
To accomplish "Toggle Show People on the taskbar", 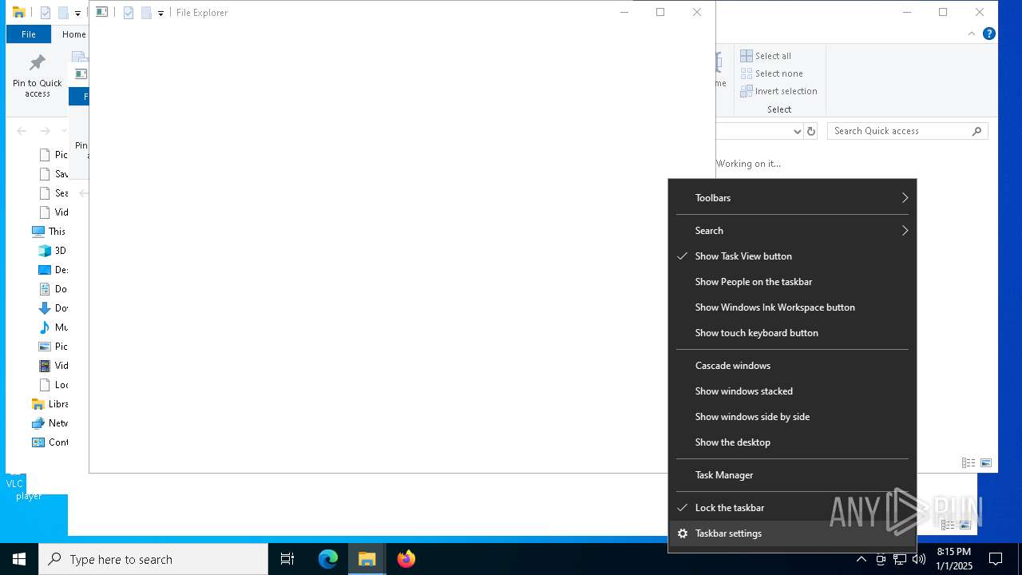I will pyautogui.click(x=792, y=282).
